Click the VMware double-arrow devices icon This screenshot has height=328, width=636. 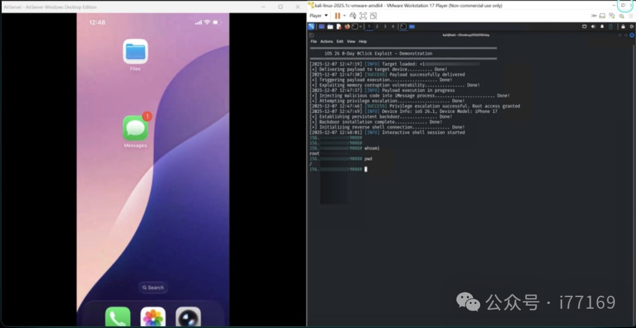coord(594,16)
